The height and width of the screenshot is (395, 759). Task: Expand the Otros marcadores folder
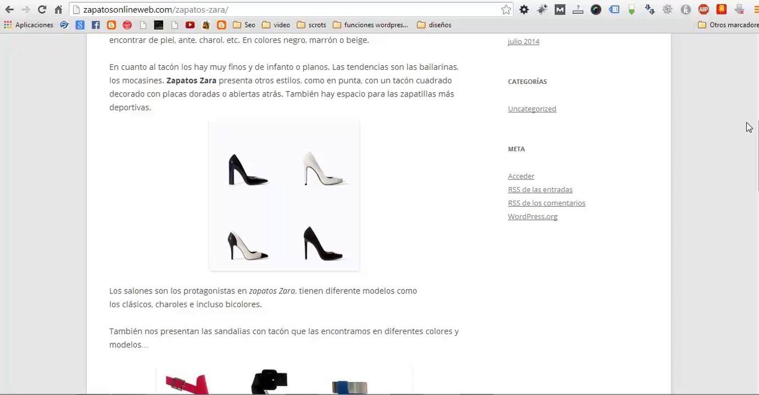728,25
